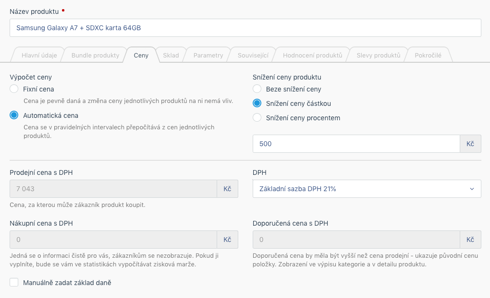This screenshot has height=298, width=490.
Task: Focus the discount amount field containing 500
Action: click(x=356, y=144)
